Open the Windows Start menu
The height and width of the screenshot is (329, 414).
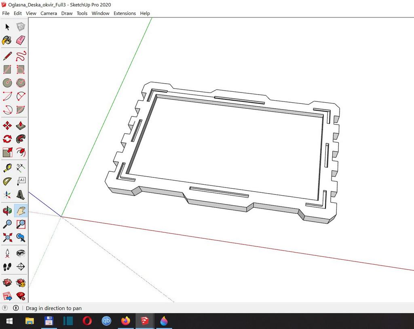click(9, 321)
